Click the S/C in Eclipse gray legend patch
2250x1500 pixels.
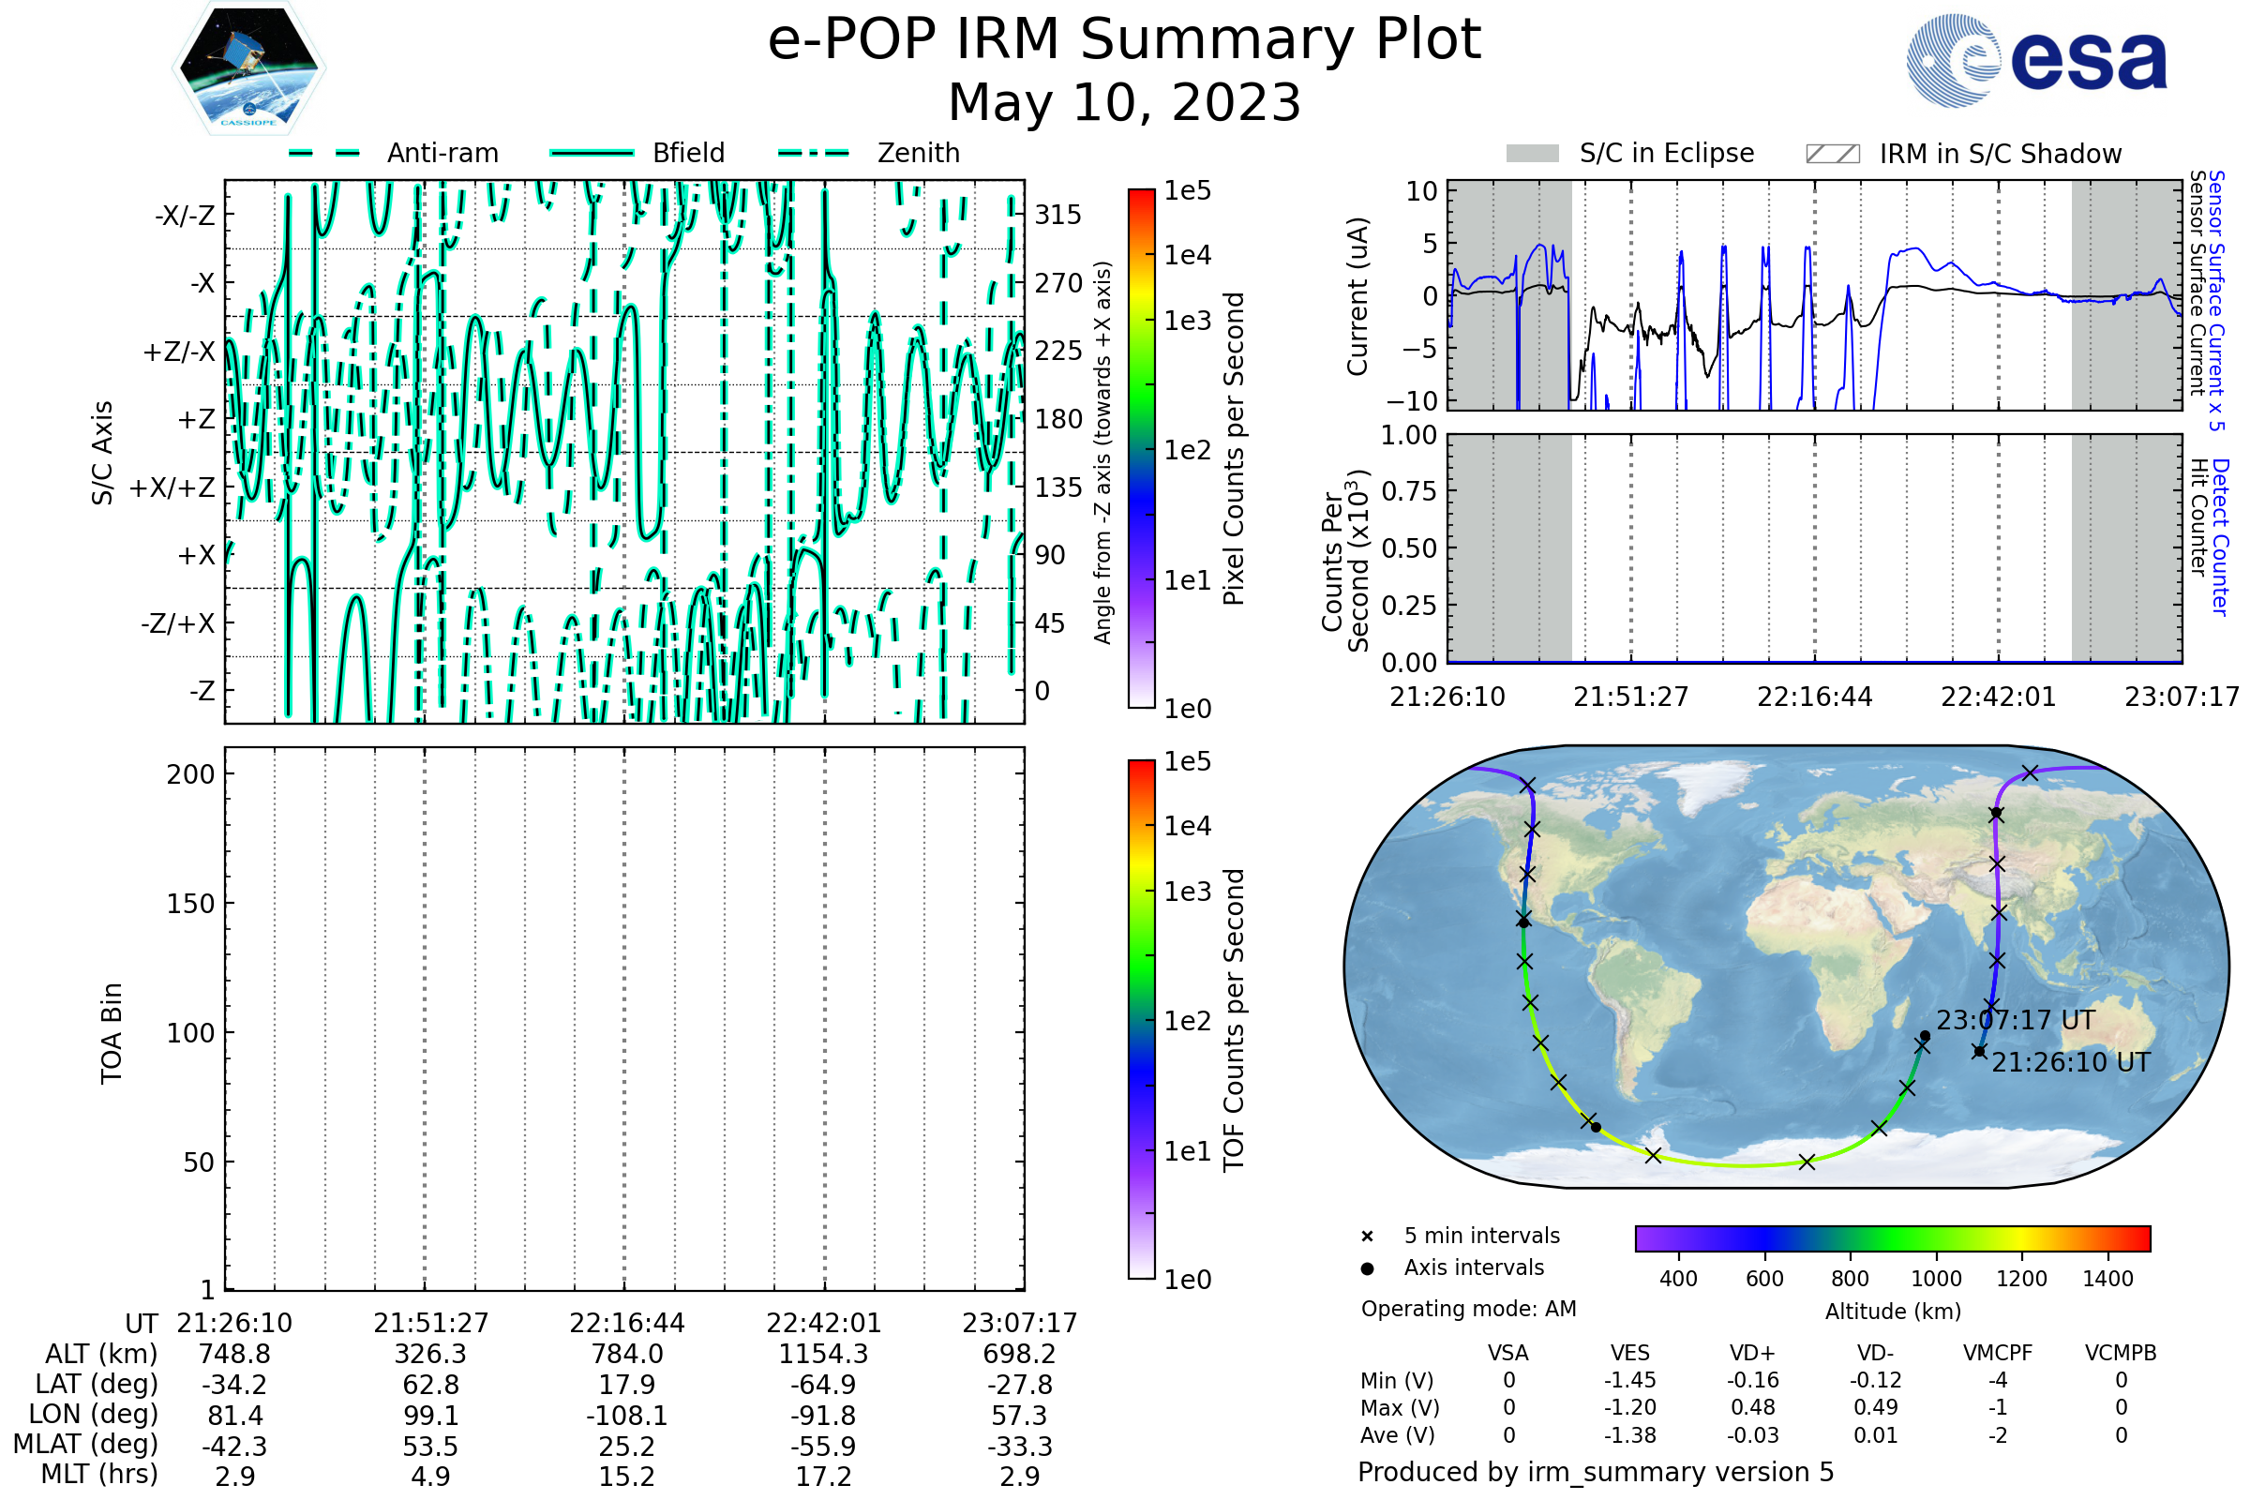[1532, 154]
